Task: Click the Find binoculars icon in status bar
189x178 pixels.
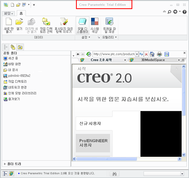Action: point(114,174)
